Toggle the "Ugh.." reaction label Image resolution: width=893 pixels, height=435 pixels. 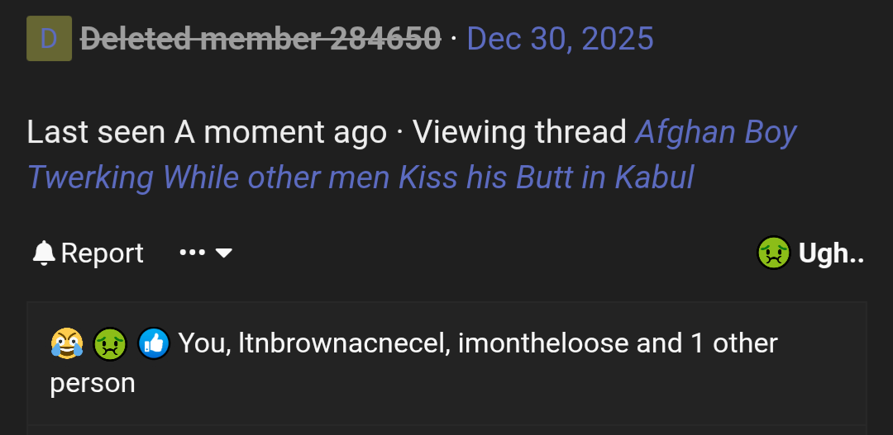click(831, 253)
